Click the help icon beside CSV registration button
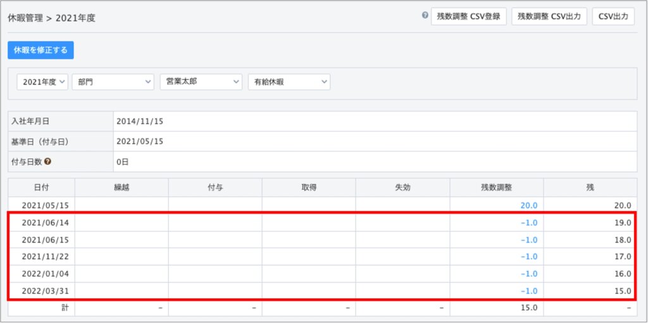This screenshot has width=648, height=323. coord(425,15)
